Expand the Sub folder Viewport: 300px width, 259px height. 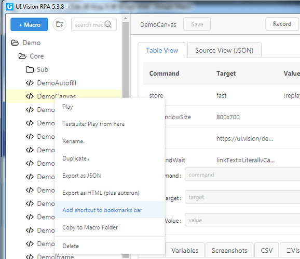[x=30, y=69]
